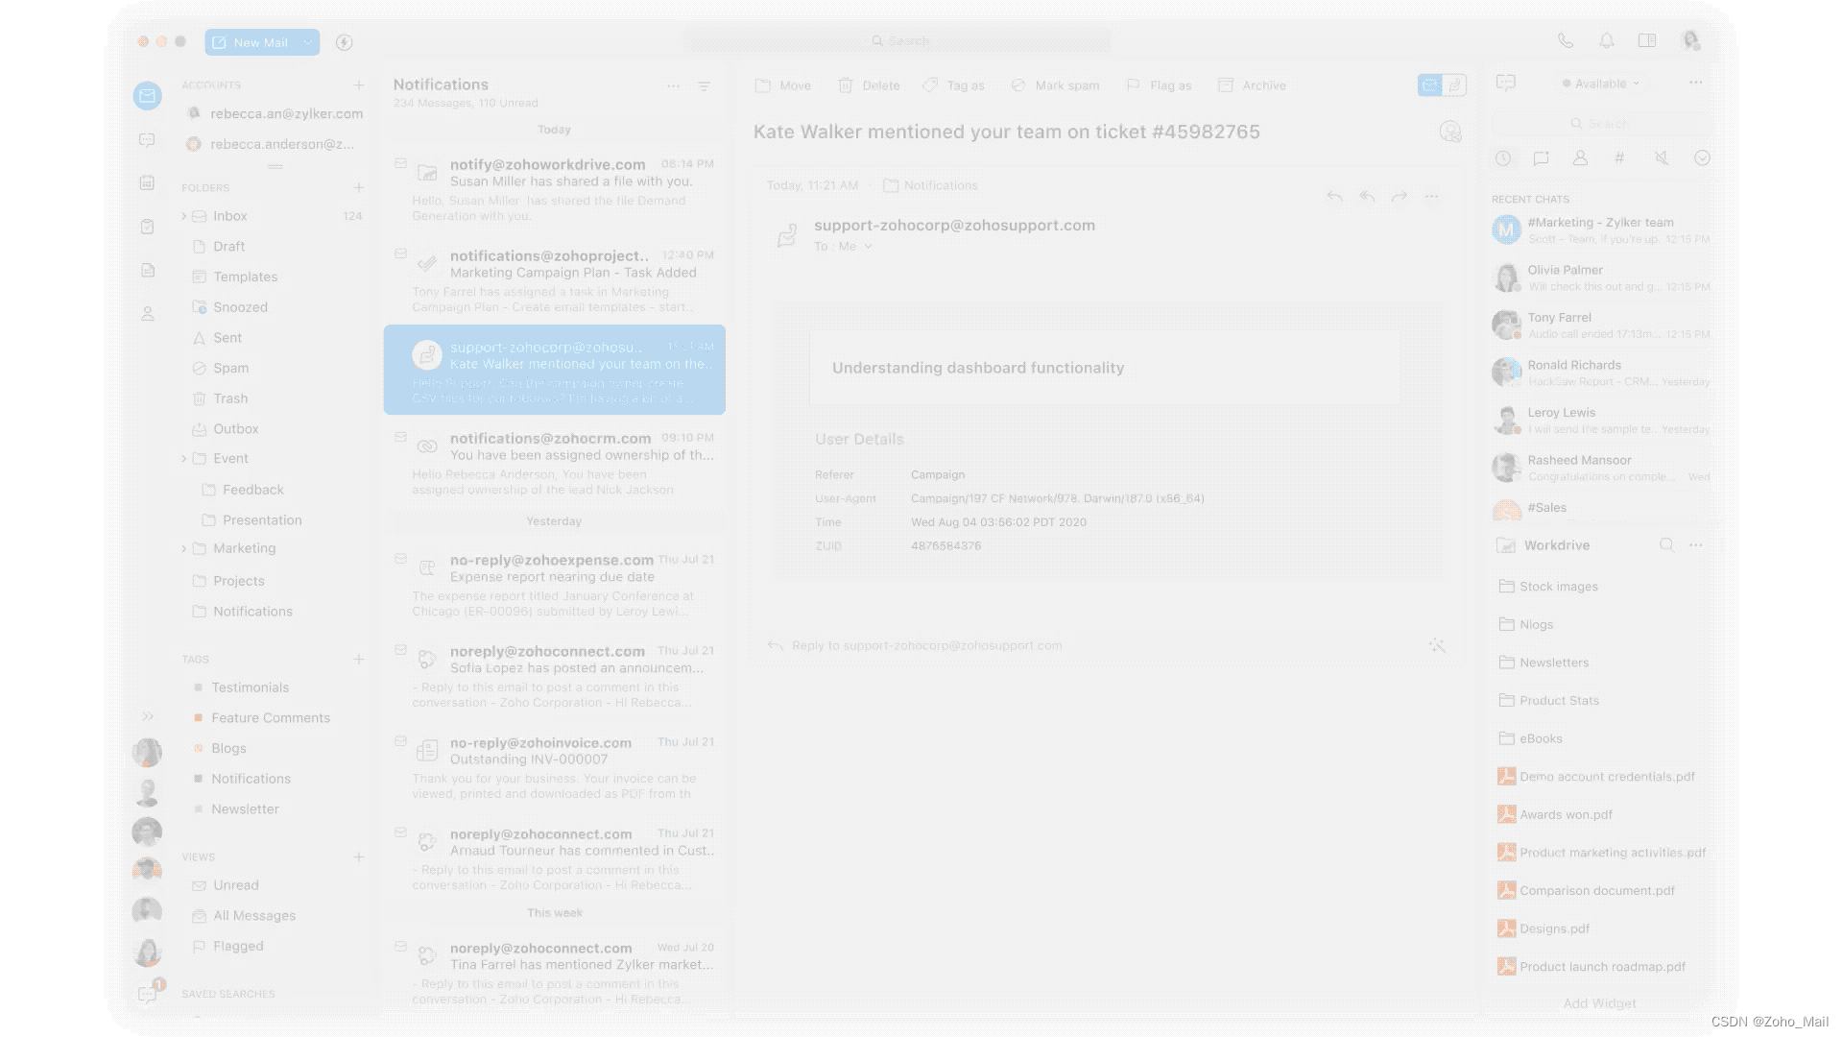Click the Reply All arrow icon
Screen dimensions: 1843x1037
tap(1367, 197)
